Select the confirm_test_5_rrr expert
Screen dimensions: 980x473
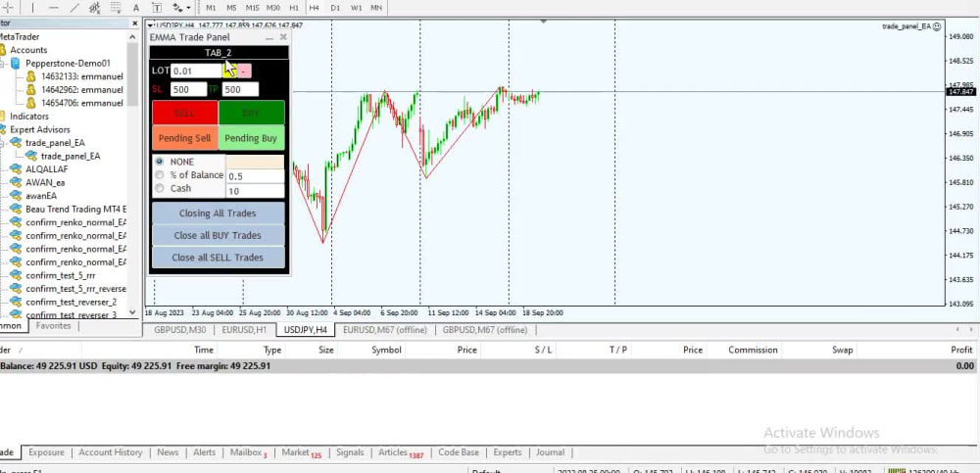(60, 275)
